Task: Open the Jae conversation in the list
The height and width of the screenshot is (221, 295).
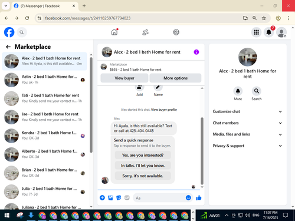Action: click(x=44, y=117)
